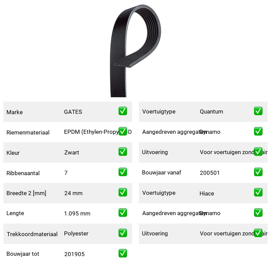Image resolution: width=271 pixels, height=271 pixels.
Task: Click the checkmark beside Bouwjaar vanaf 200501
Action: 258,172
